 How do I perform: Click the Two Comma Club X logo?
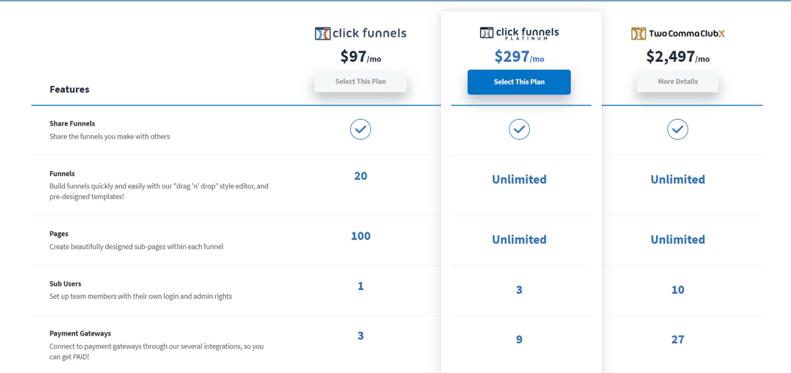(x=678, y=34)
